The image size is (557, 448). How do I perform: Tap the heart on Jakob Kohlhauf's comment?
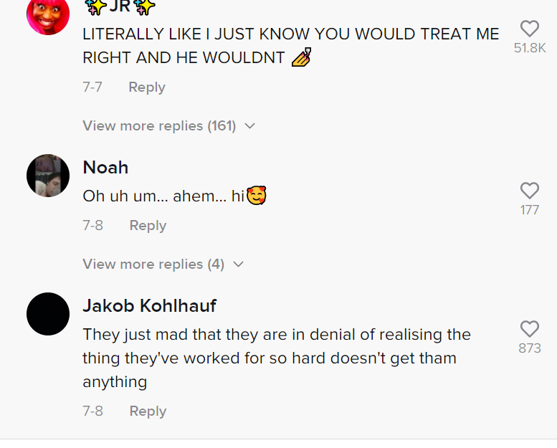(x=530, y=329)
